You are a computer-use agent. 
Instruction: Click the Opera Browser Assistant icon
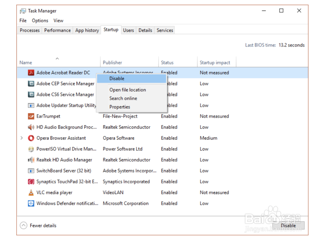(x=31, y=138)
